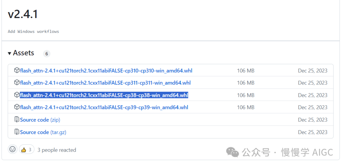344x166 pixels.
Task: Click package icon beside the cp39 wheel
Action: point(17,107)
